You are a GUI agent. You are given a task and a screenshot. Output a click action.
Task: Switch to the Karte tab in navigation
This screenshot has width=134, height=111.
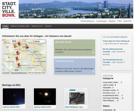48,26
